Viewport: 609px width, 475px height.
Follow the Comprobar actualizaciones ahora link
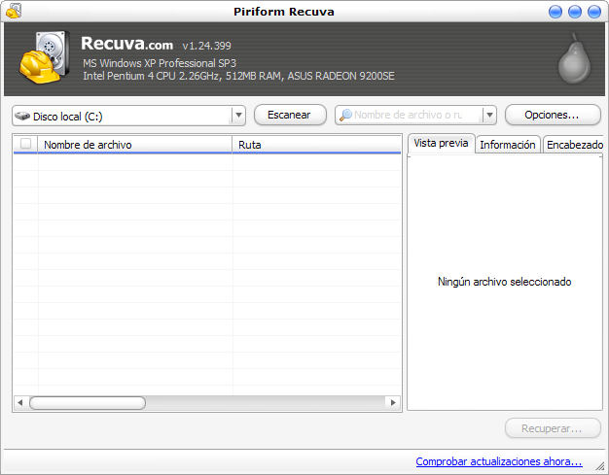coord(498,461)
